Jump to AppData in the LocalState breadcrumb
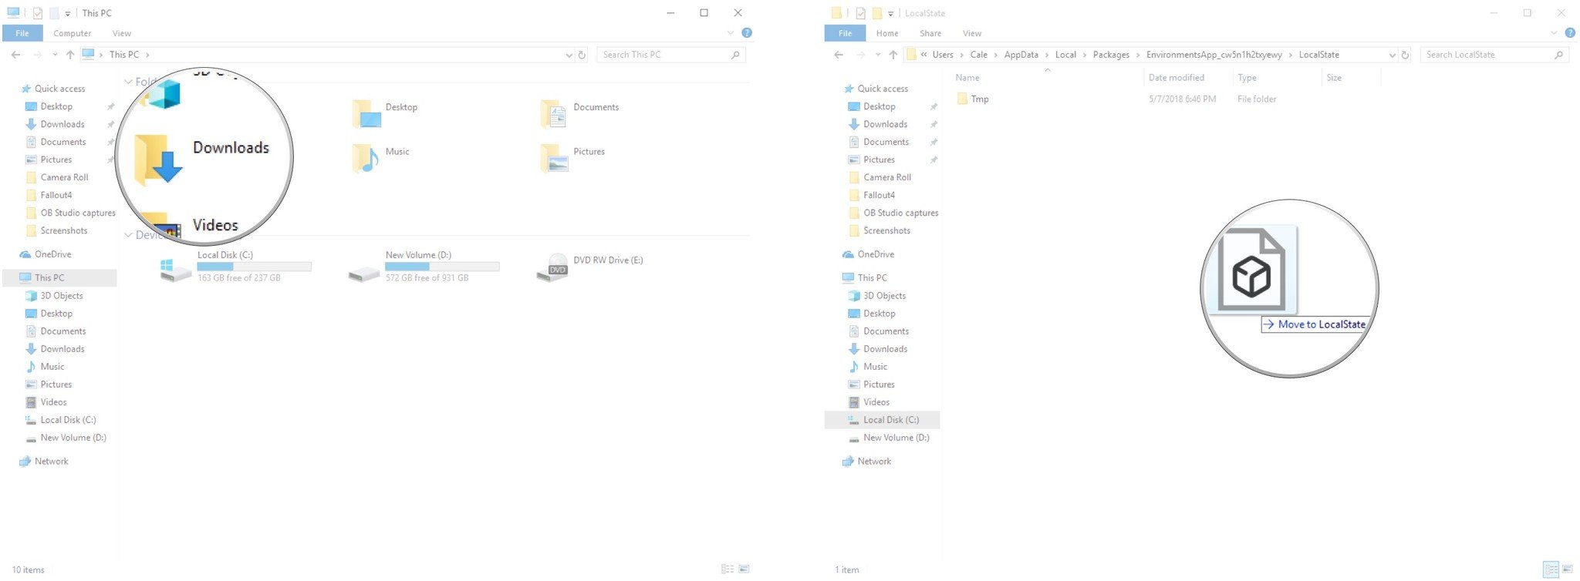Screen dimensions: 1580x581 1021,55
